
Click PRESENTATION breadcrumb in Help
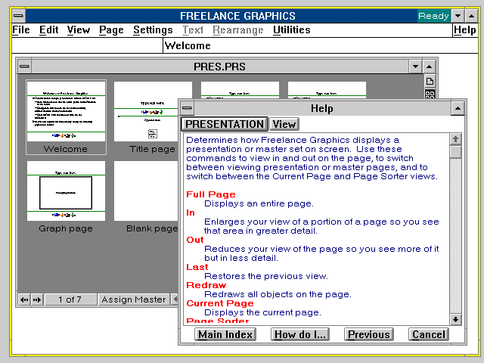[x=225, y=124]
